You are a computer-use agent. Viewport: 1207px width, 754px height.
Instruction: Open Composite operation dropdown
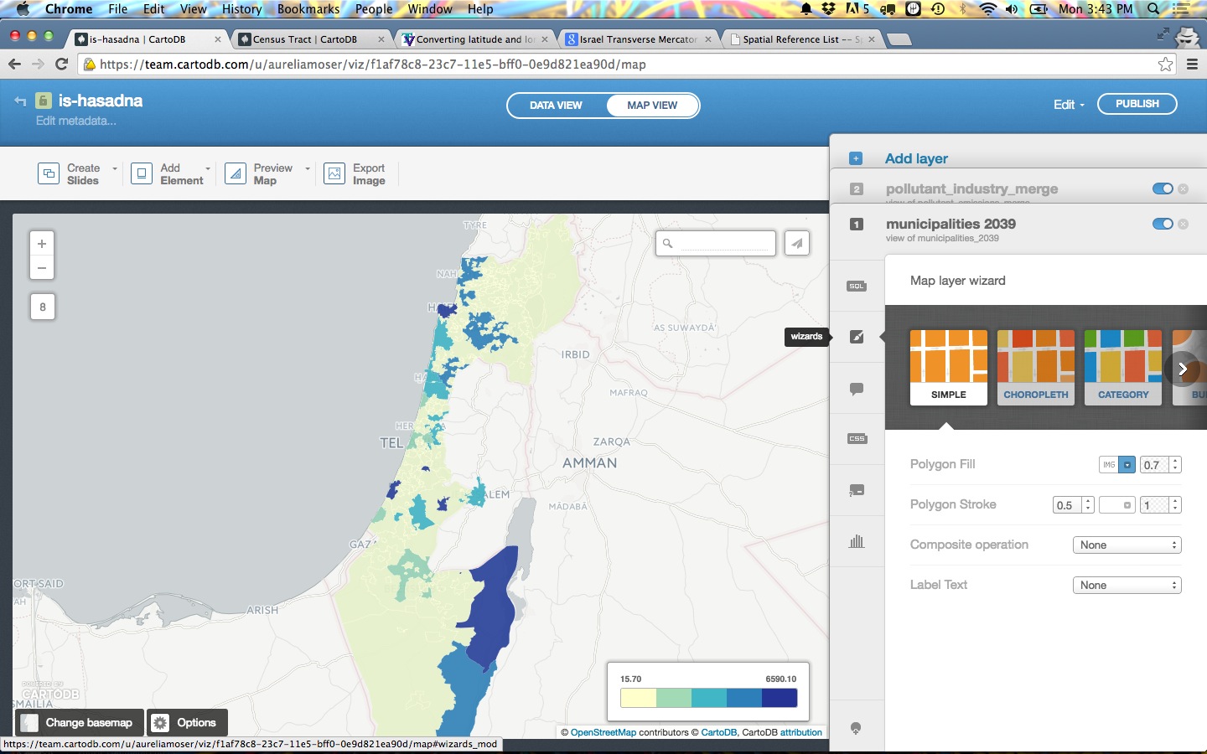(1127, 545)
